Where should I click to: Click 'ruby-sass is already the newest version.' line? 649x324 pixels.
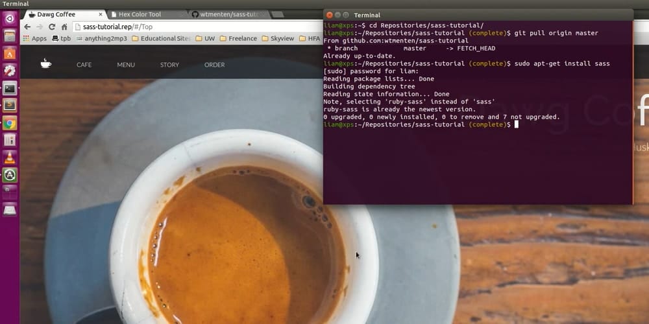(x=399, y=110)
